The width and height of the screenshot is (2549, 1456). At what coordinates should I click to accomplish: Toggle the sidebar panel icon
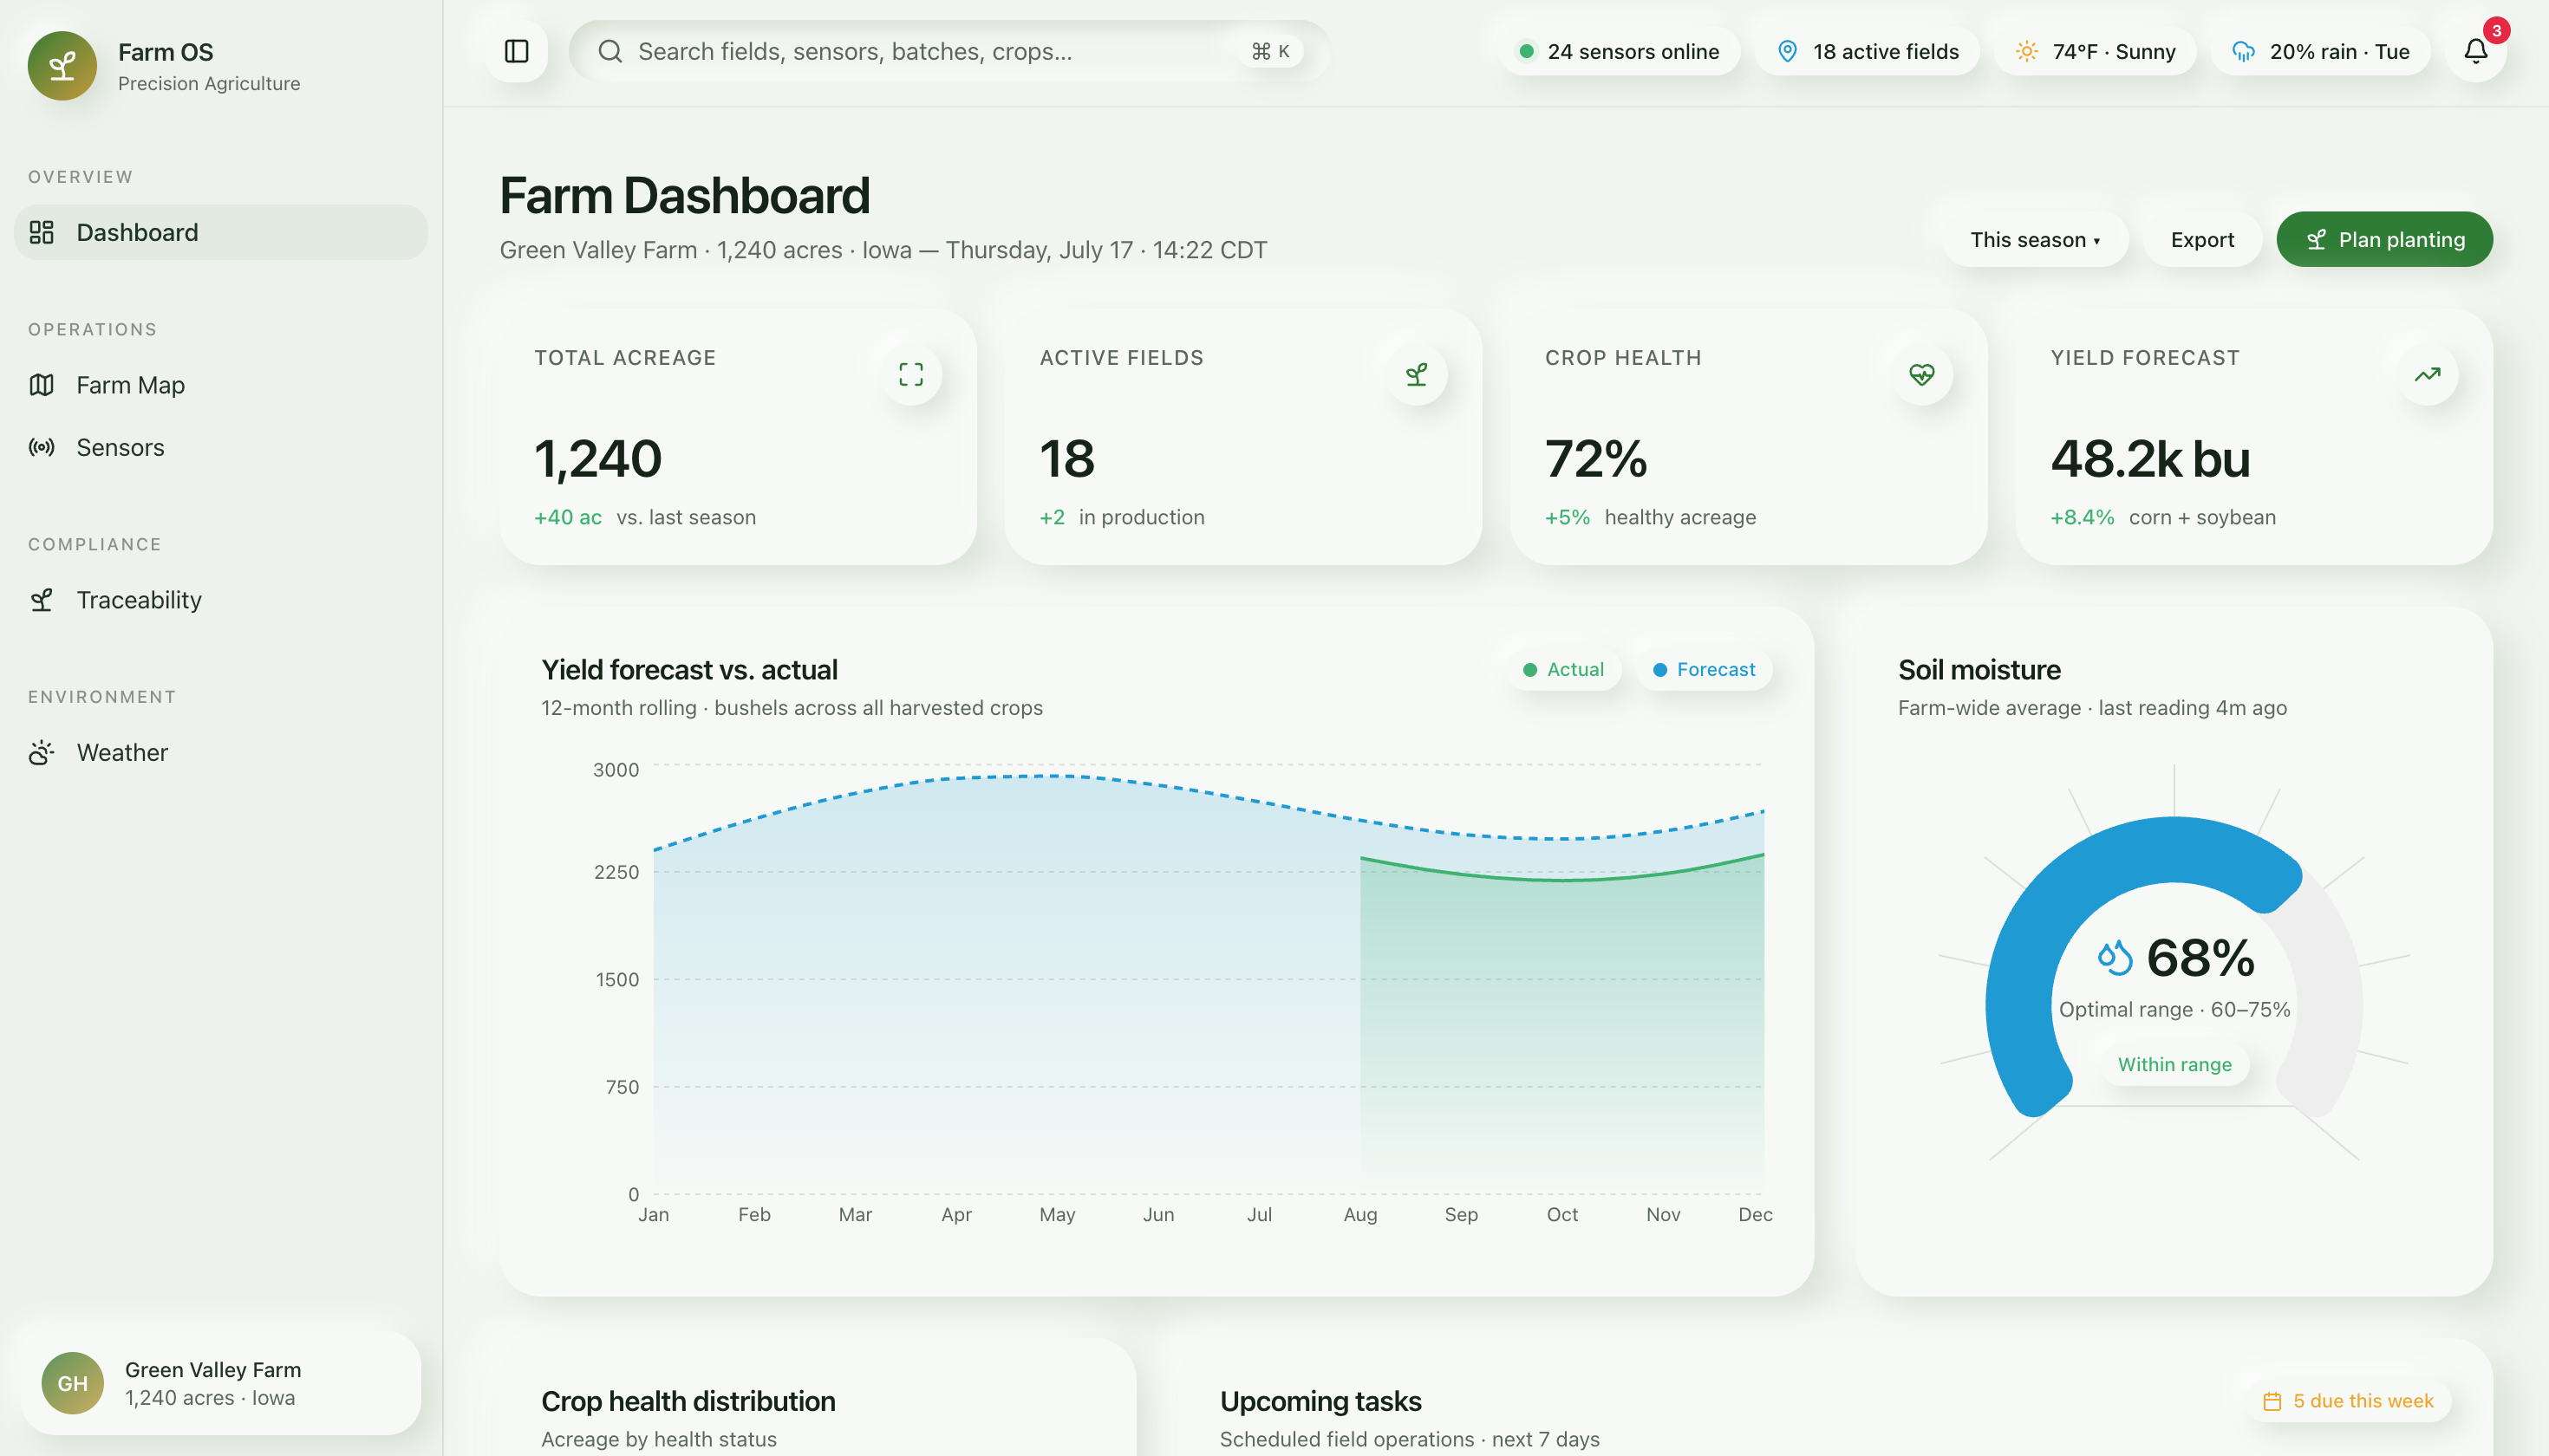pyautogui.click(x=516, y=51)
